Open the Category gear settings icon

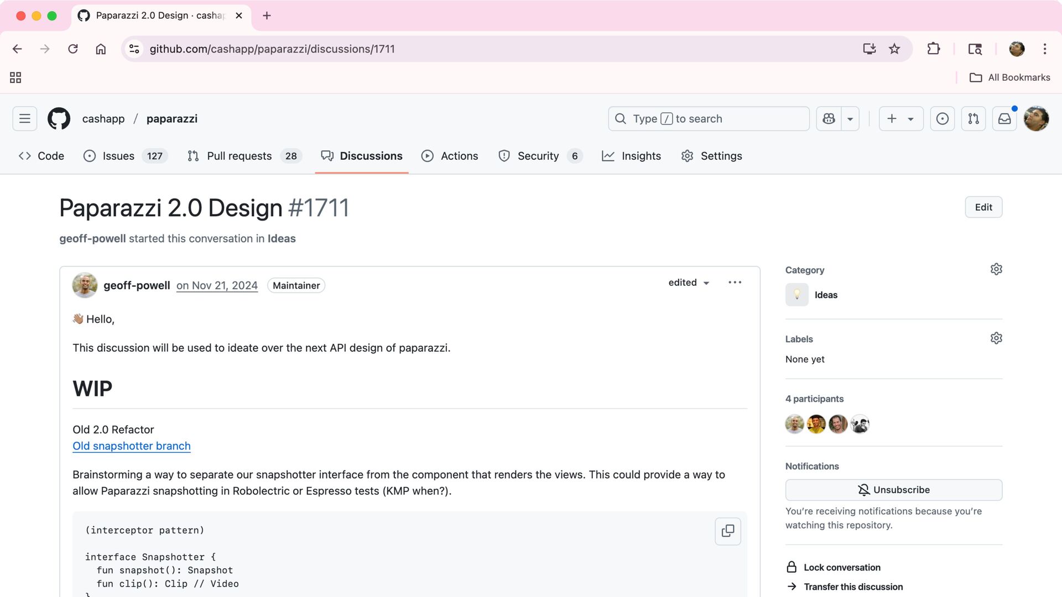tap(996, 269)
